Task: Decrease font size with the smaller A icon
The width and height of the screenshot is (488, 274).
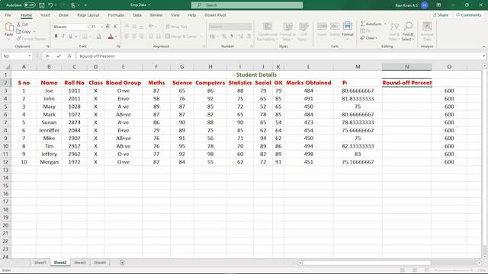Action: (115, 27)
